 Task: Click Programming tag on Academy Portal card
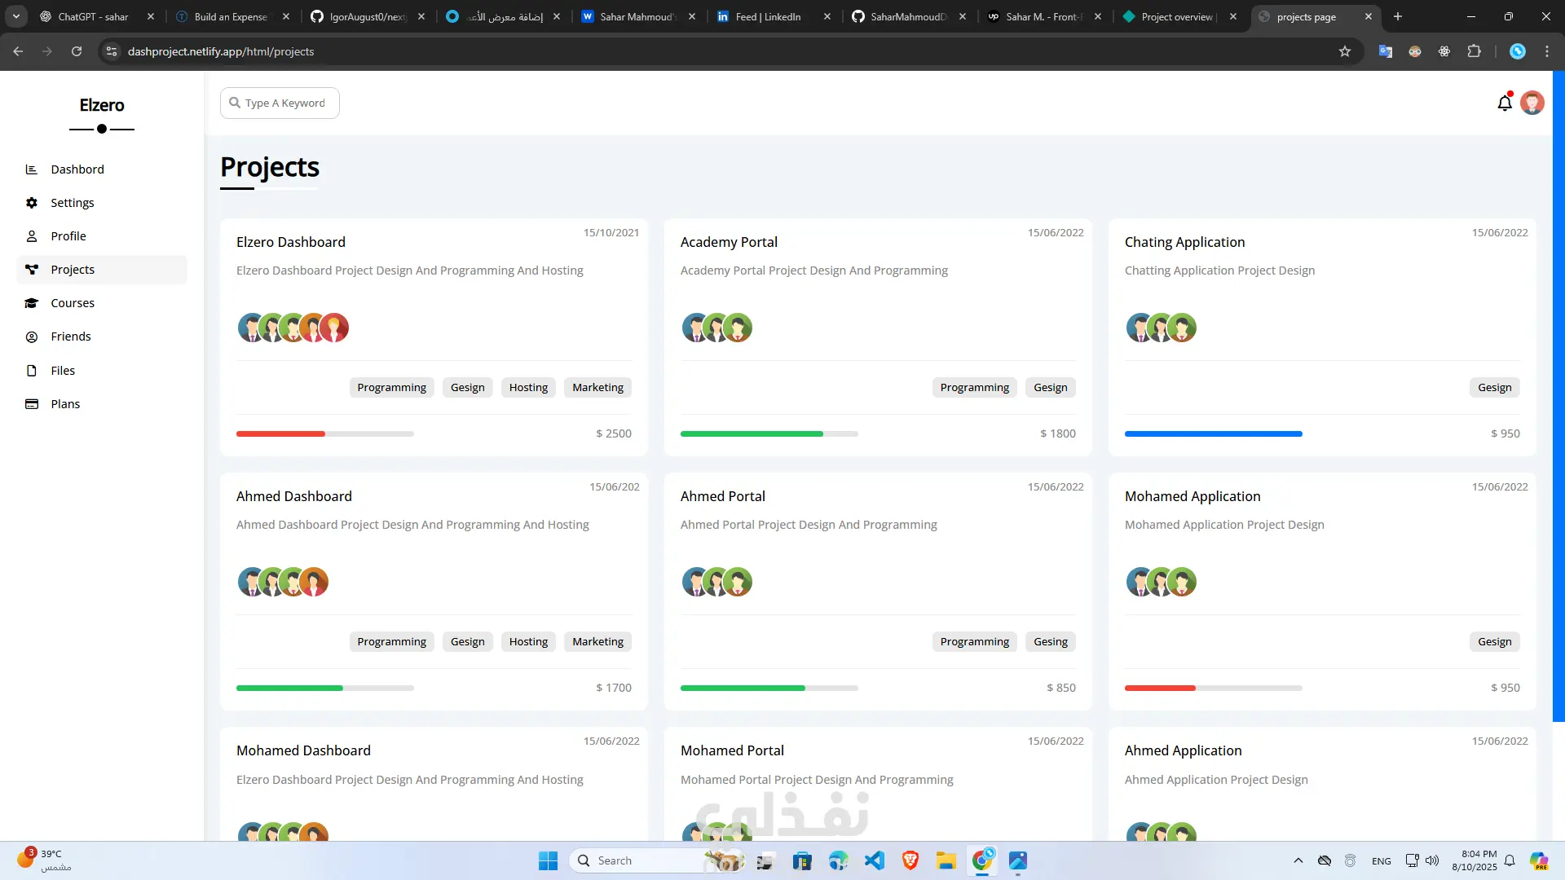[x=974, y=388]
